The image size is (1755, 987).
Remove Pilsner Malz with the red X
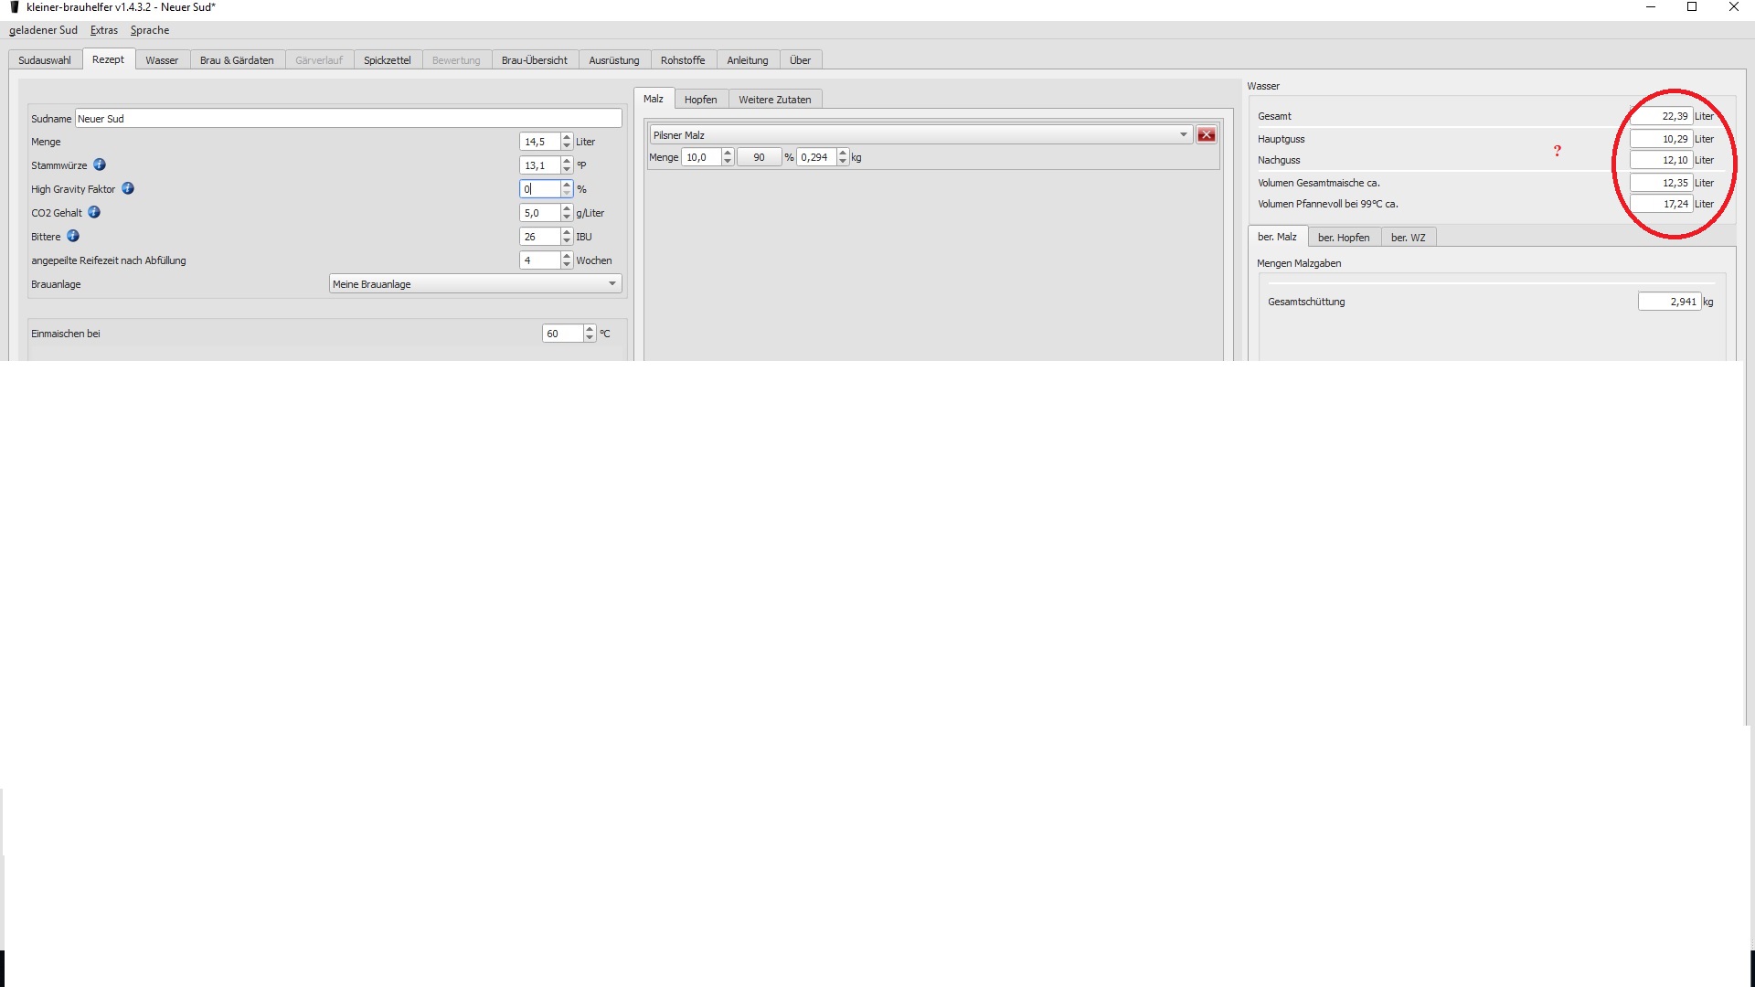[1207, 135]
